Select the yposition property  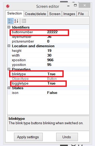[x=19, y=65]
